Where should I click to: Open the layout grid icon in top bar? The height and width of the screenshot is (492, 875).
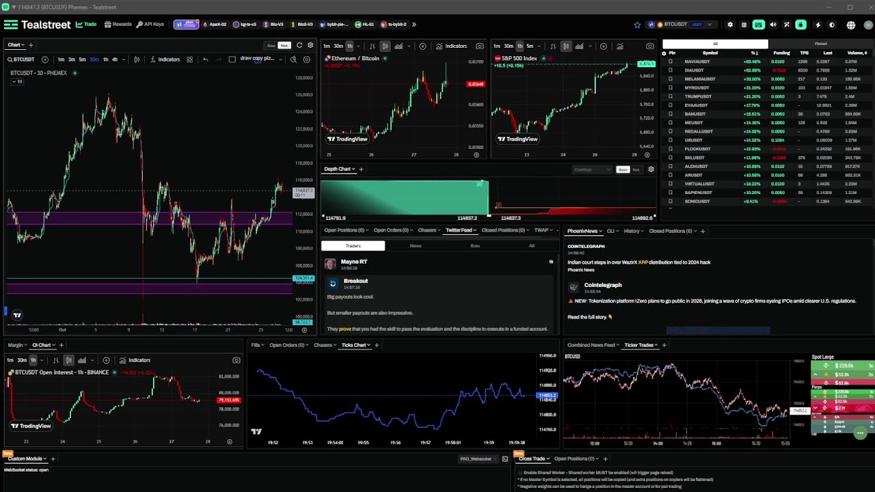pyautogui.click(x=744, y=25)
